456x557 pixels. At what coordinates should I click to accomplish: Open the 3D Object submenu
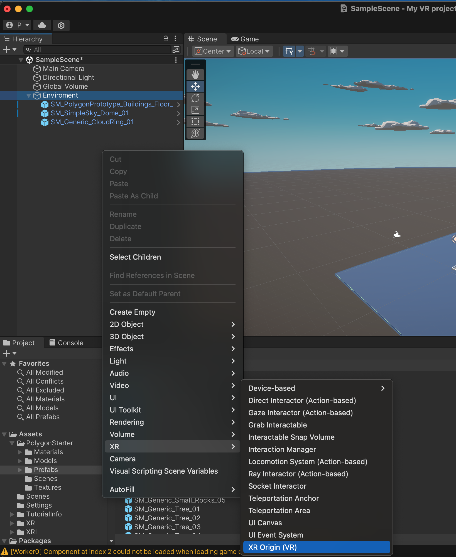pyautogui.click(x=172, y=336)
